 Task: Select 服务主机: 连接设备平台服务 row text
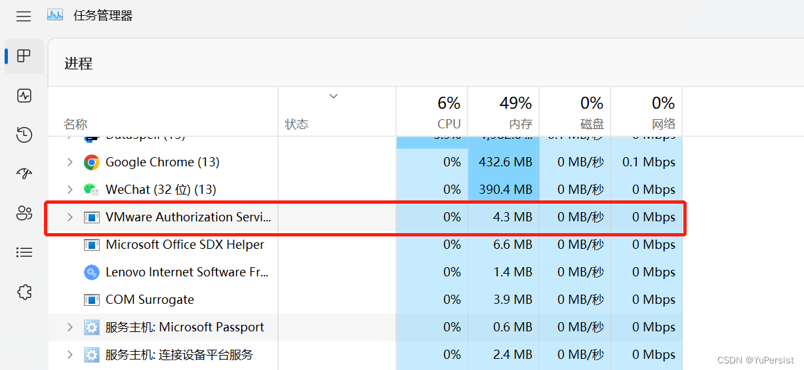coord(179,355)
